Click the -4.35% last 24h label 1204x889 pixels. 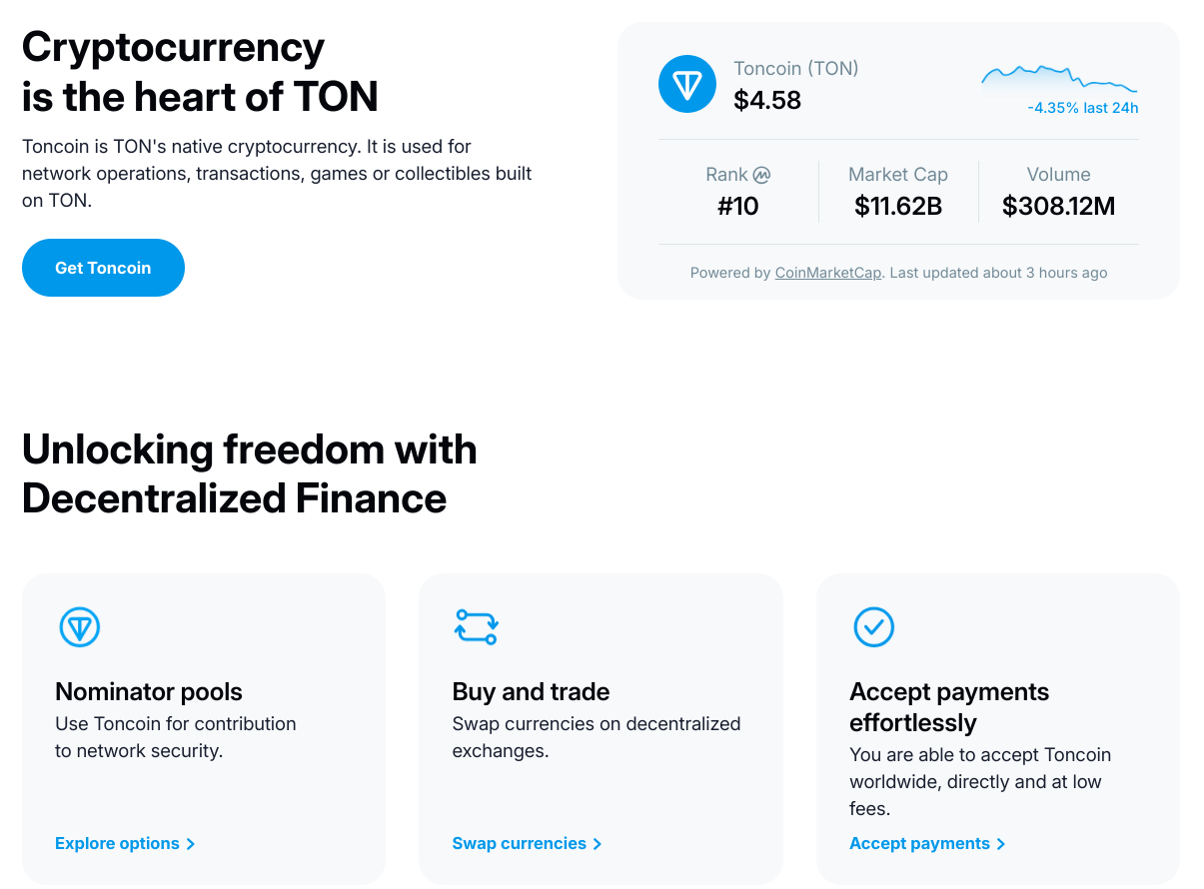[x=1082, y=108]
